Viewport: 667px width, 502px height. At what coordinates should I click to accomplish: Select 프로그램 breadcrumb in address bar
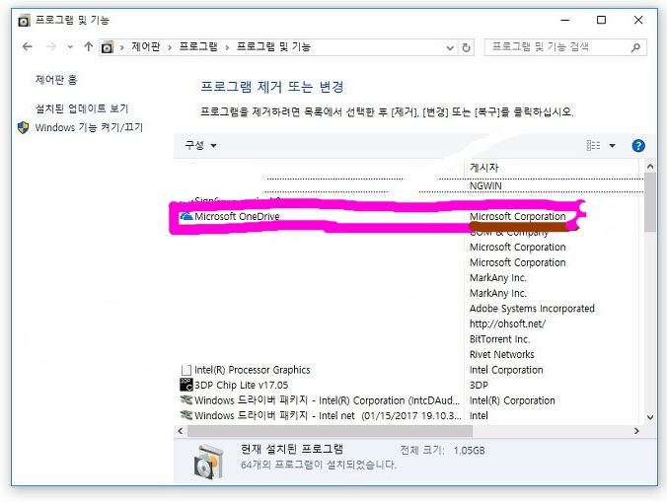198,46
